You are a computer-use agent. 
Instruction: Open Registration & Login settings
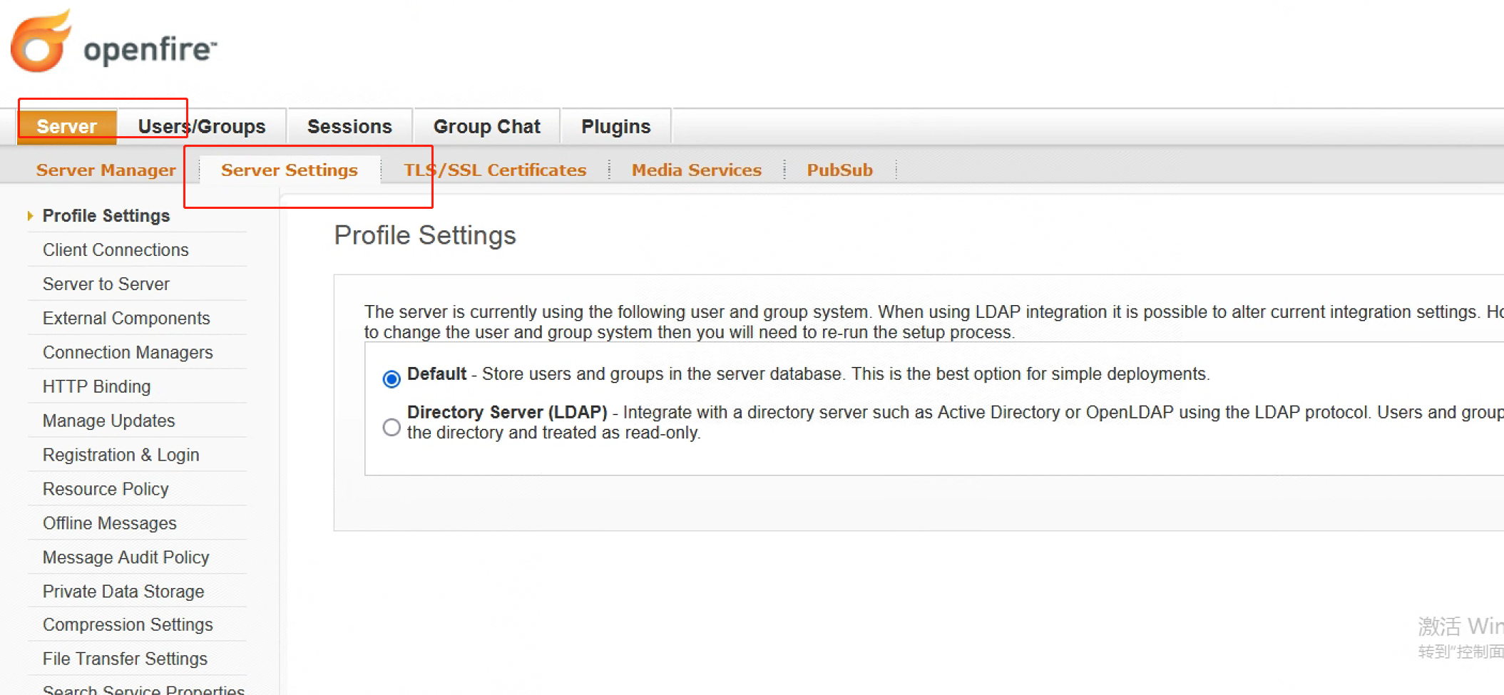point(121,455)
